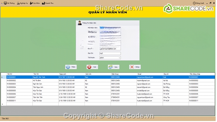Click Đăng Xuất to log out
217x122 pixels.
click(x=198, y=3)
